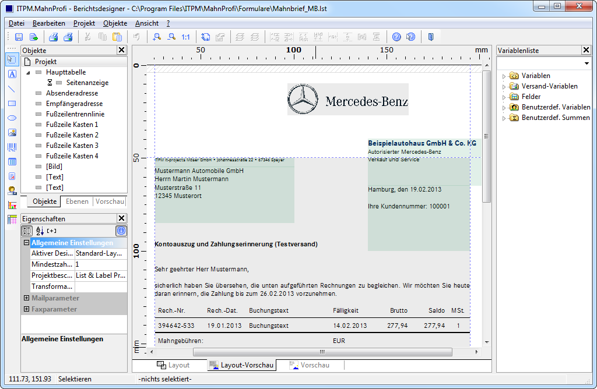The width and height of the screenshot is (597, 389).
Task: Click the Paste clipboard icon
Action: [x=117, y=37]
